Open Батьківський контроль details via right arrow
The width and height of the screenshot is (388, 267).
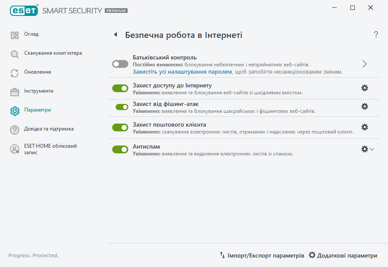pos(364,64)
